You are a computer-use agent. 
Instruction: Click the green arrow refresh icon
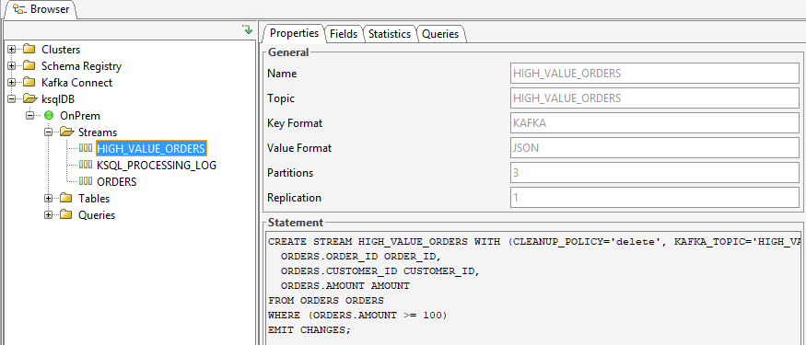point(248,29)
